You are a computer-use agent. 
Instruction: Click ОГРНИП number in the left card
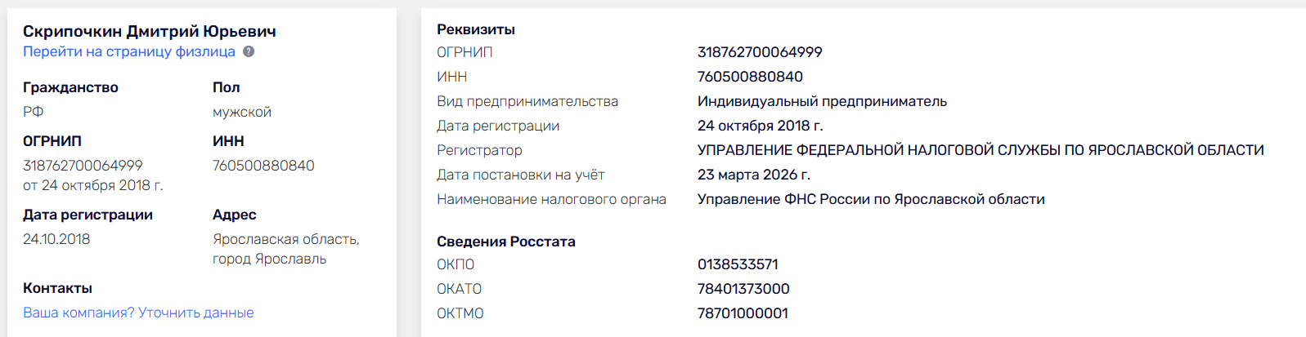[x=83, y=166]
